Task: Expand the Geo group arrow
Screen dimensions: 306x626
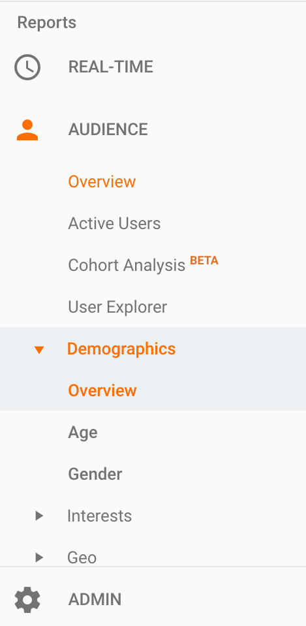Action: (38, 557)
